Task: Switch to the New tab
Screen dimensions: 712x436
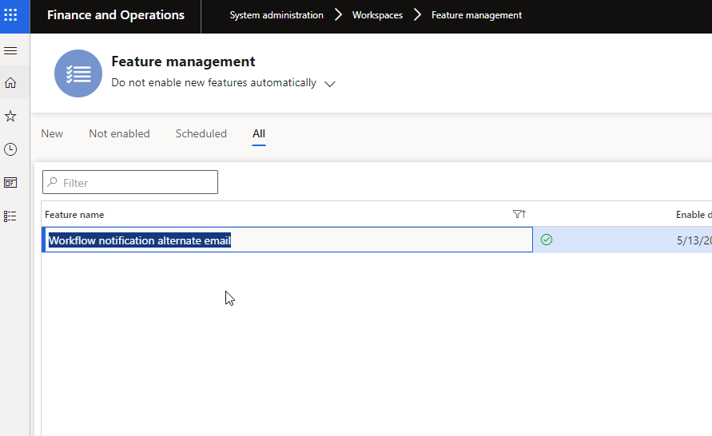Action: click(x=52, y=134)
